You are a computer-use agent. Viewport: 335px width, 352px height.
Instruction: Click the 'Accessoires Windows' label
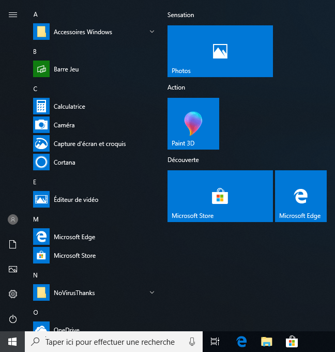(x=83, y=32)
